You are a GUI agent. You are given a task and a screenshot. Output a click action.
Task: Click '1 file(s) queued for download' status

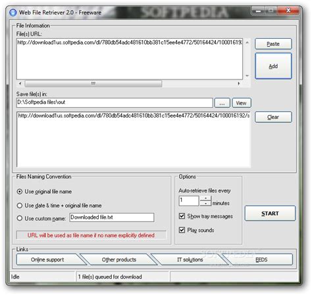(110, 277)
